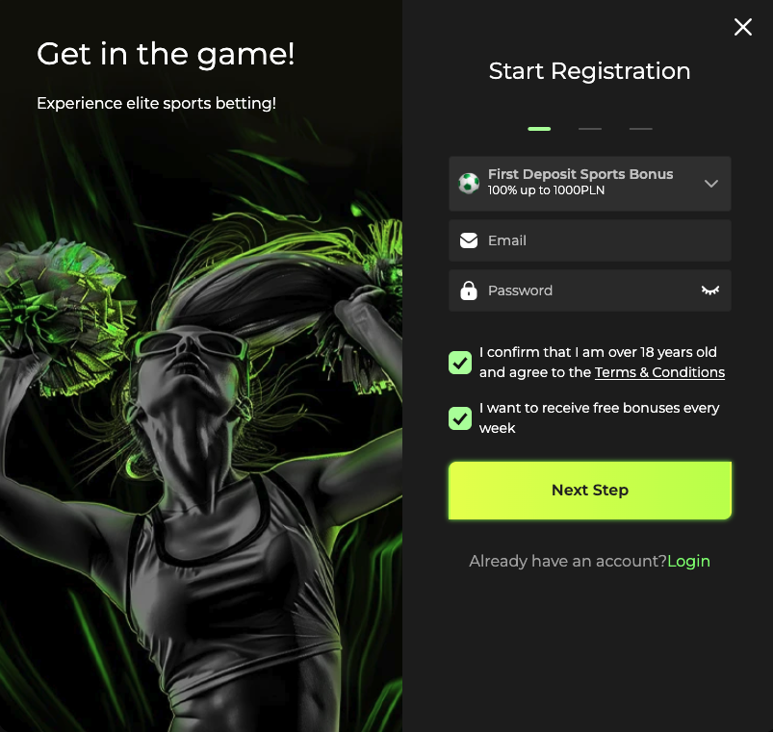The width and height of the screenshot is (773, 732).
Task: Select the third registration step indicator
Action: coord(640,129)
